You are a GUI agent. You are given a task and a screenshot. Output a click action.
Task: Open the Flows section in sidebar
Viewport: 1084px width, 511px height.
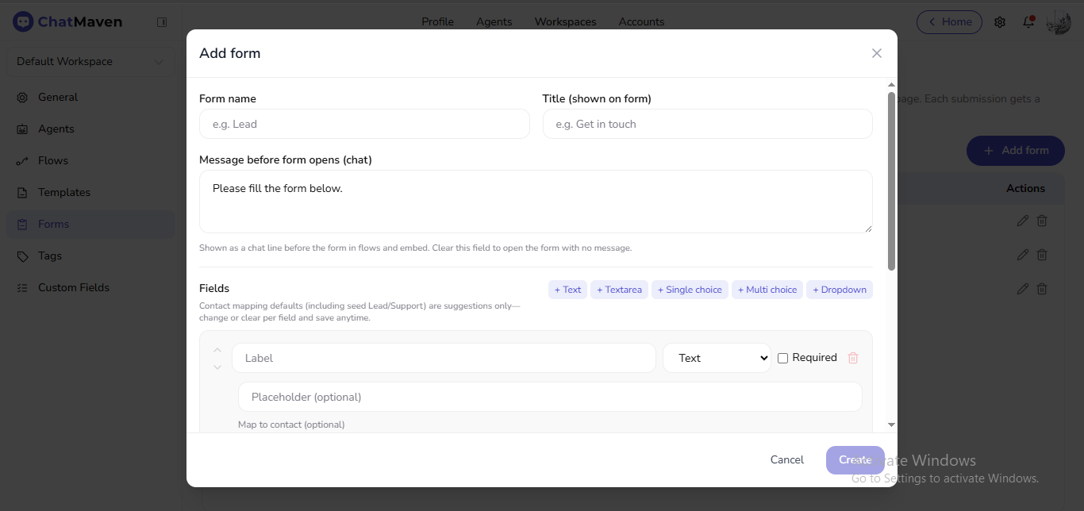point(52,160)
